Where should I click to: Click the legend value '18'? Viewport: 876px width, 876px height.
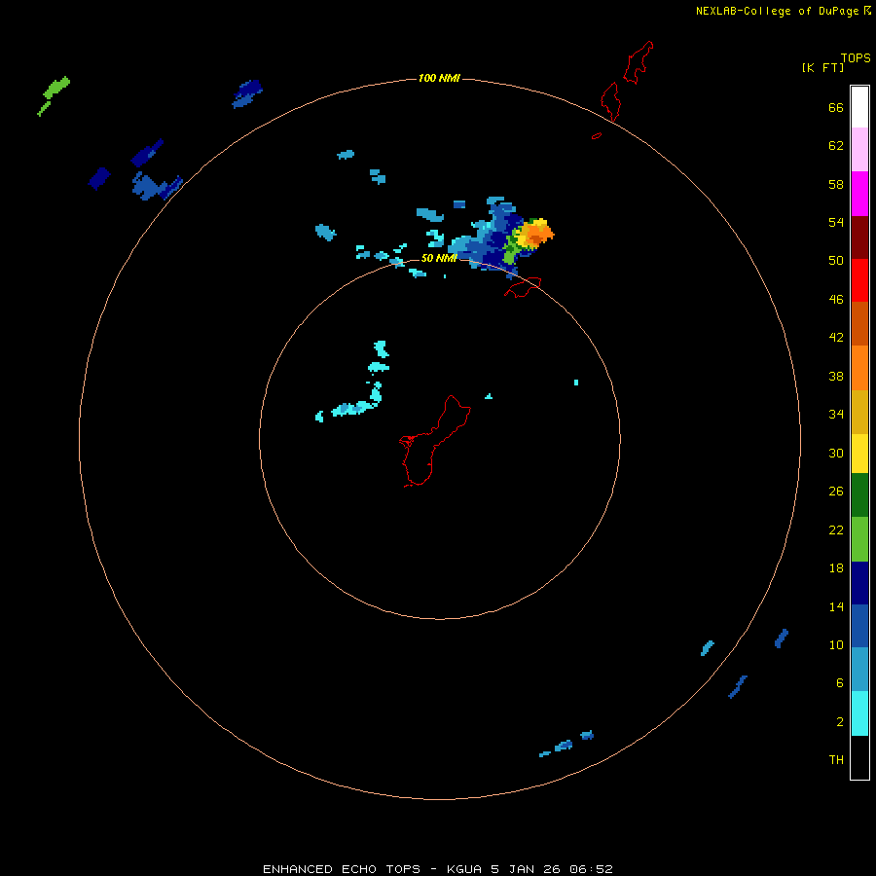coord(836,568)
